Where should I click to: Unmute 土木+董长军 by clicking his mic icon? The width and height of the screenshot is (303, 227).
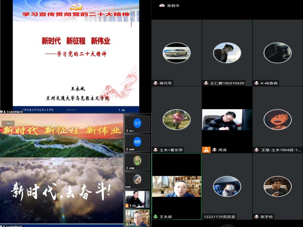155,150
